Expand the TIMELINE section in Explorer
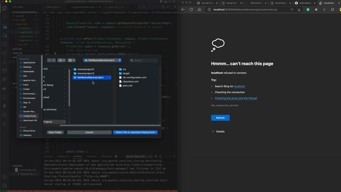The width and height of the screenshot is (341, 192). (x=18, y=53)
